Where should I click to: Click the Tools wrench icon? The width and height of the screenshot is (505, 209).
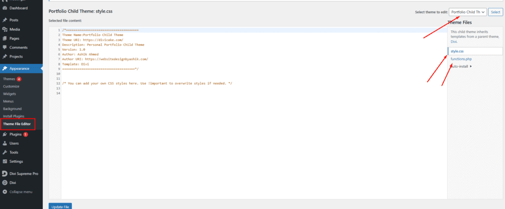(x=5, y=152)
